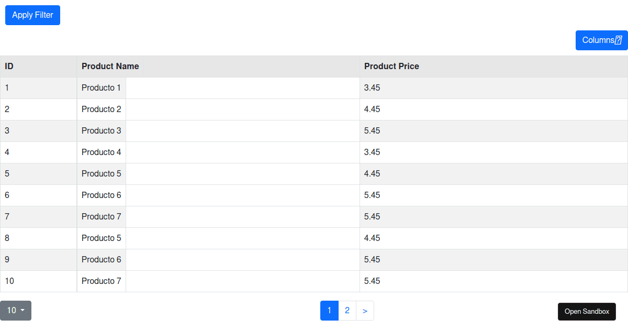Click the icon inside the Columns button
628x330 pixels.
[x=618, y=40]
